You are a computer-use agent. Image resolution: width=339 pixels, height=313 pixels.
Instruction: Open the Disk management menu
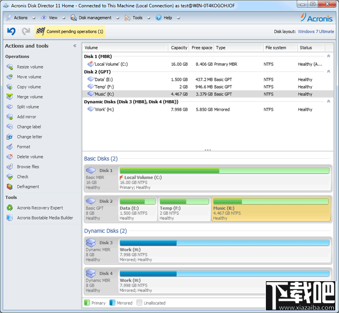click(95, 18)
